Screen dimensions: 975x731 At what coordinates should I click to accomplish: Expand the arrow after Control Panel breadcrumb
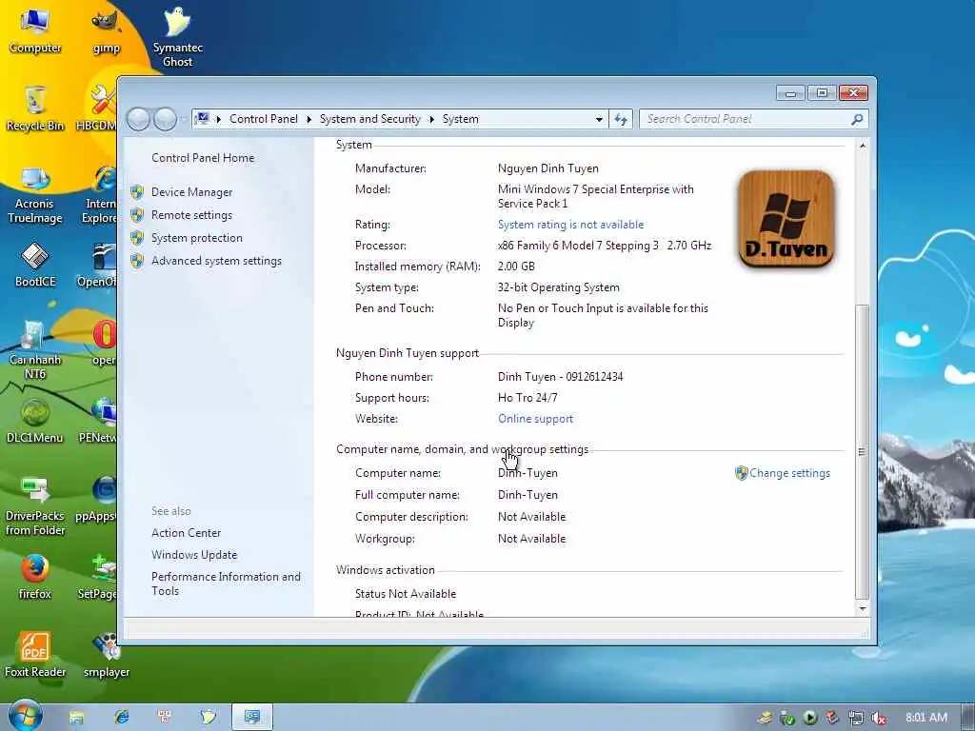click(309, 119)
